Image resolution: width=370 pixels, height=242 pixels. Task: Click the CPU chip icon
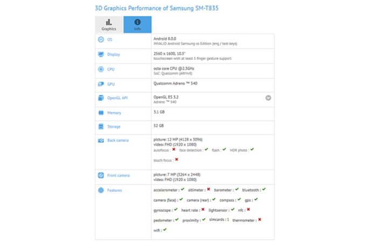pyautogui.click(x=101, y=69)
